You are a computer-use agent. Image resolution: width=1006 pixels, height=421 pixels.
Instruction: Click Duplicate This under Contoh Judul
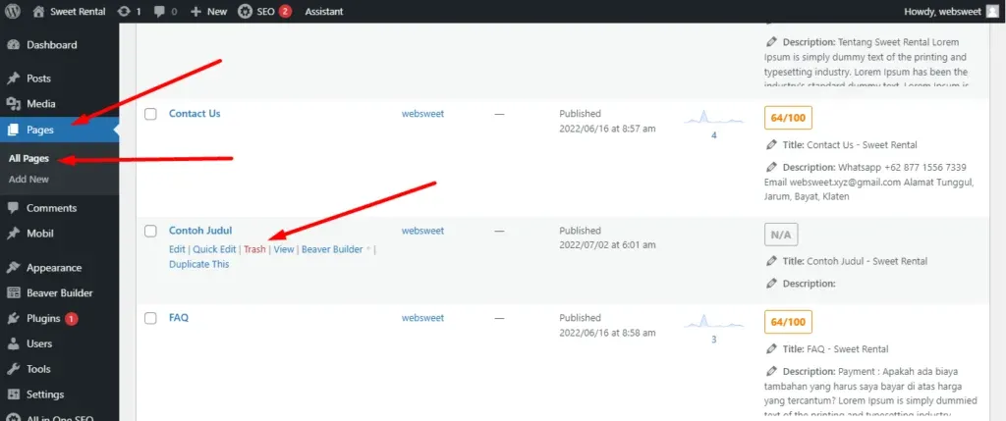click(198, 264)
